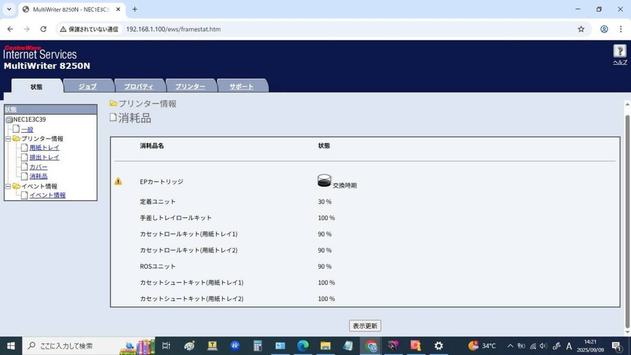Open the サポート tab
This screenshot has width=631, height=355.
click(241, 86)
